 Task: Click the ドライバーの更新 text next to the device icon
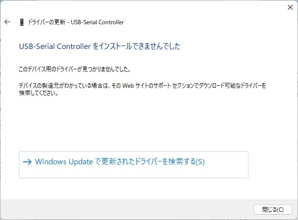tap(47, 22)
